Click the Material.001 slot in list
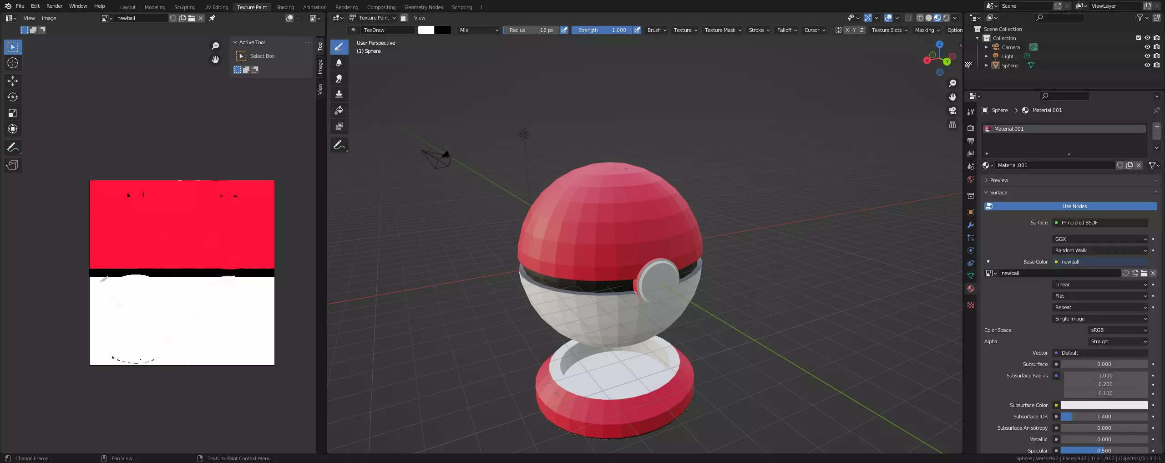 (1064, 129)
